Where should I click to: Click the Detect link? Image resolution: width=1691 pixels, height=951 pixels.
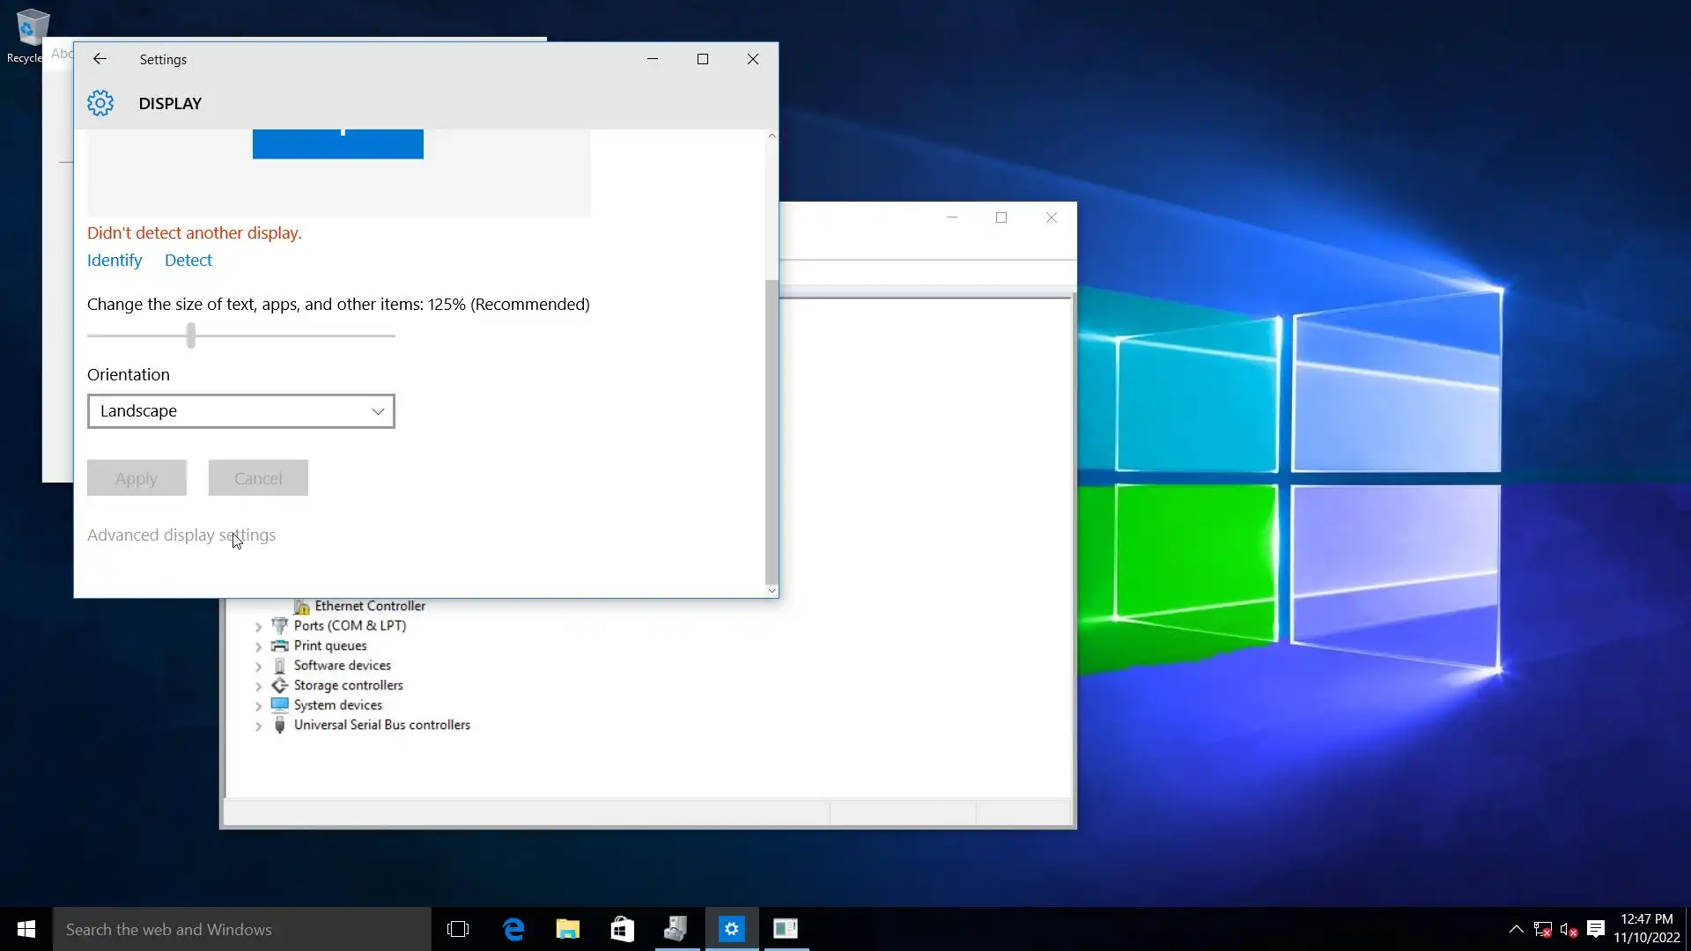(x=188, y=261)
